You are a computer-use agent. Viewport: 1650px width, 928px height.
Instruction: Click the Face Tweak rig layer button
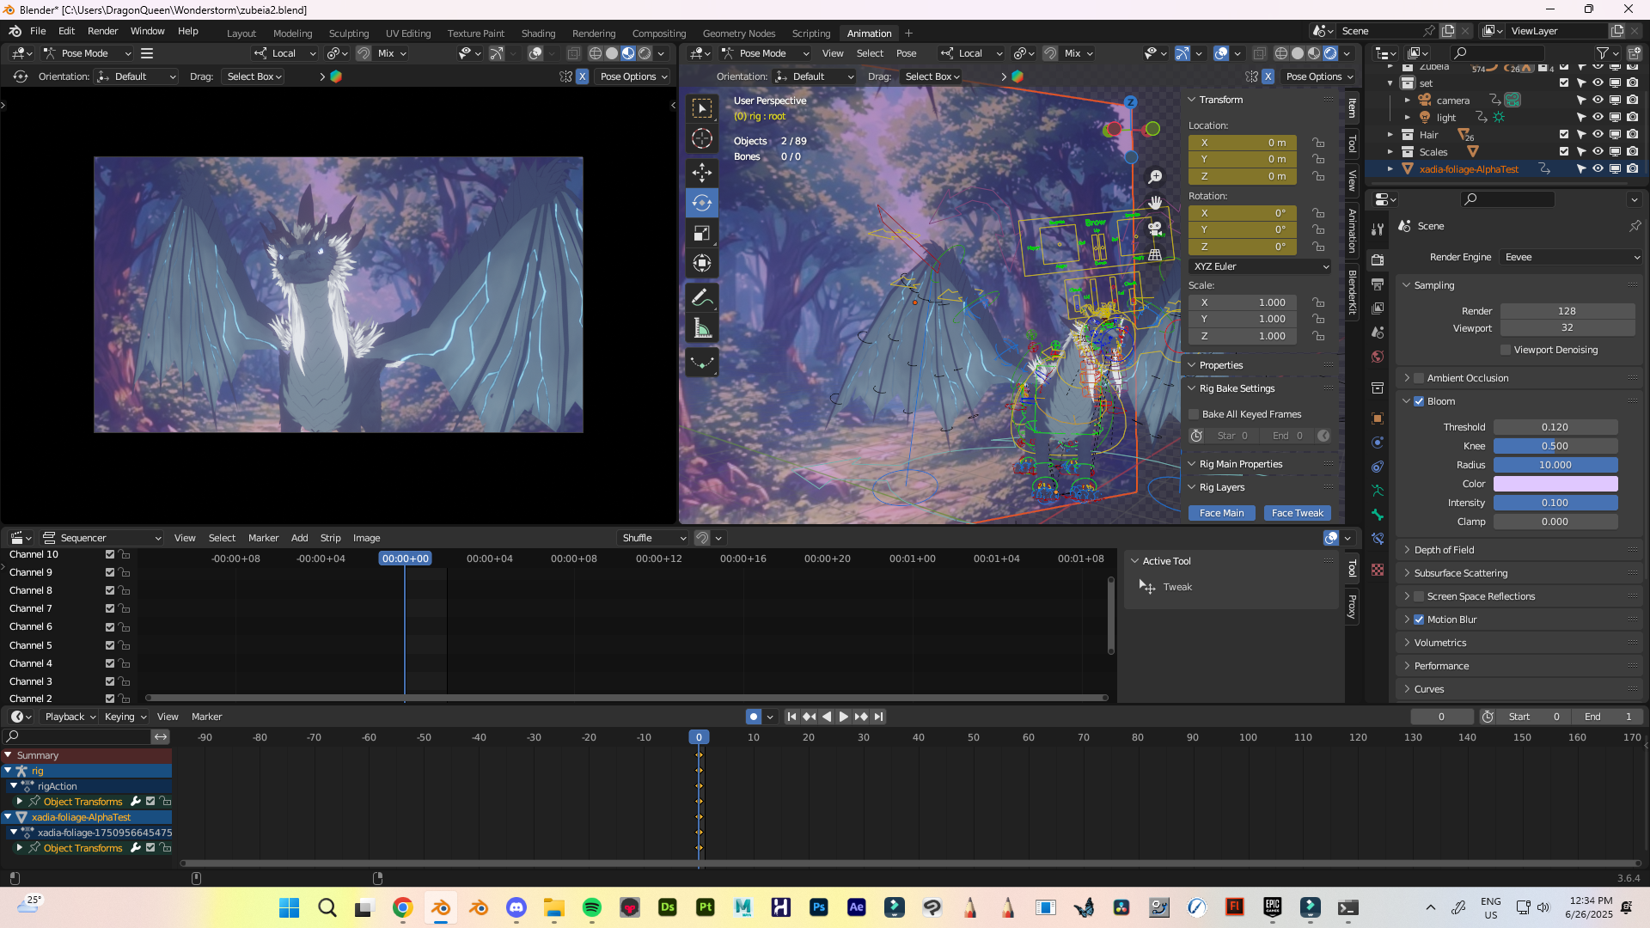point(1298,513)
